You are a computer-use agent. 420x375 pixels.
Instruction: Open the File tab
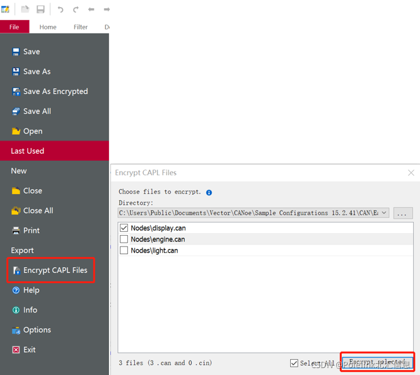click(x=15, y=26)
